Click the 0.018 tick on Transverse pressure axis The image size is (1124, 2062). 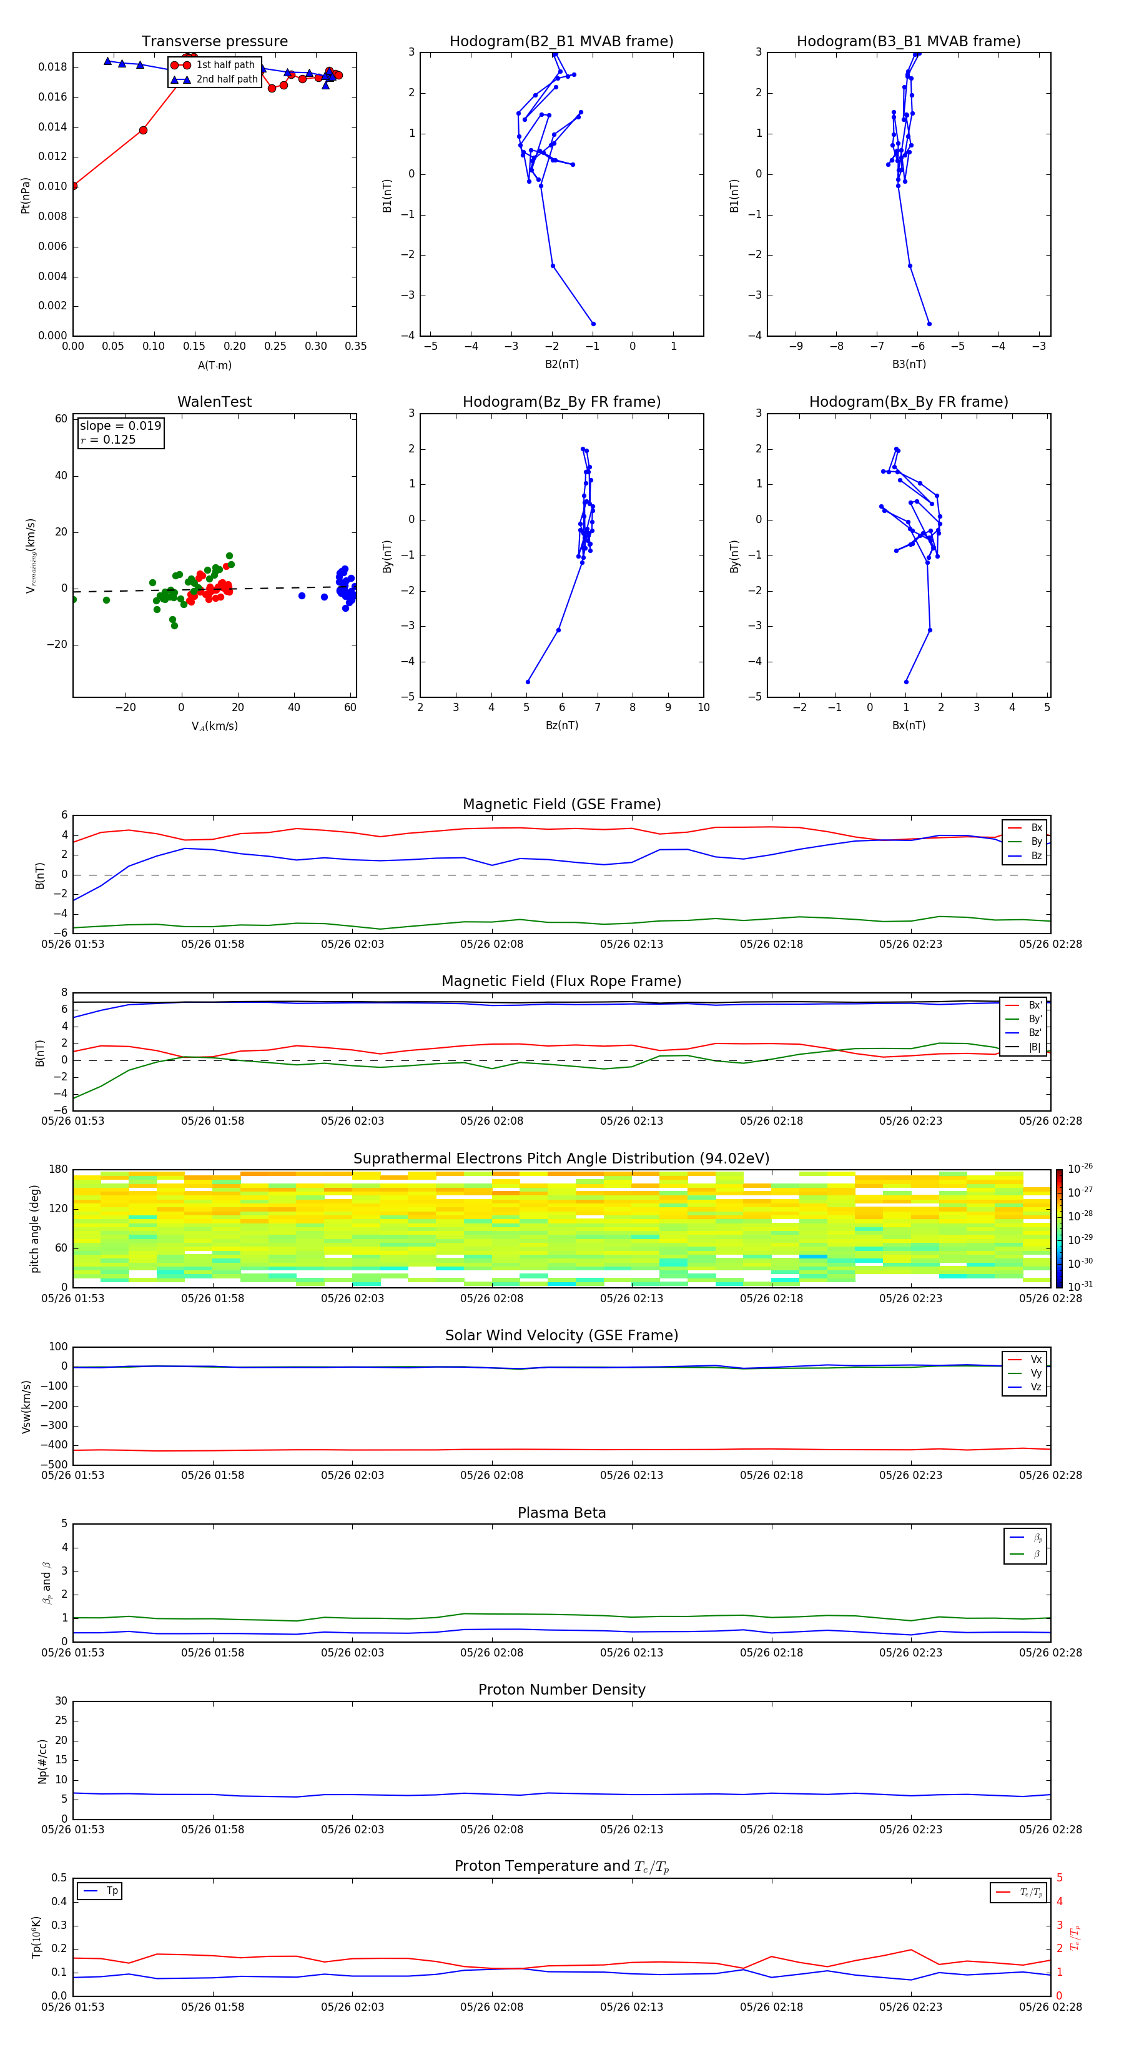click(52, 67)
